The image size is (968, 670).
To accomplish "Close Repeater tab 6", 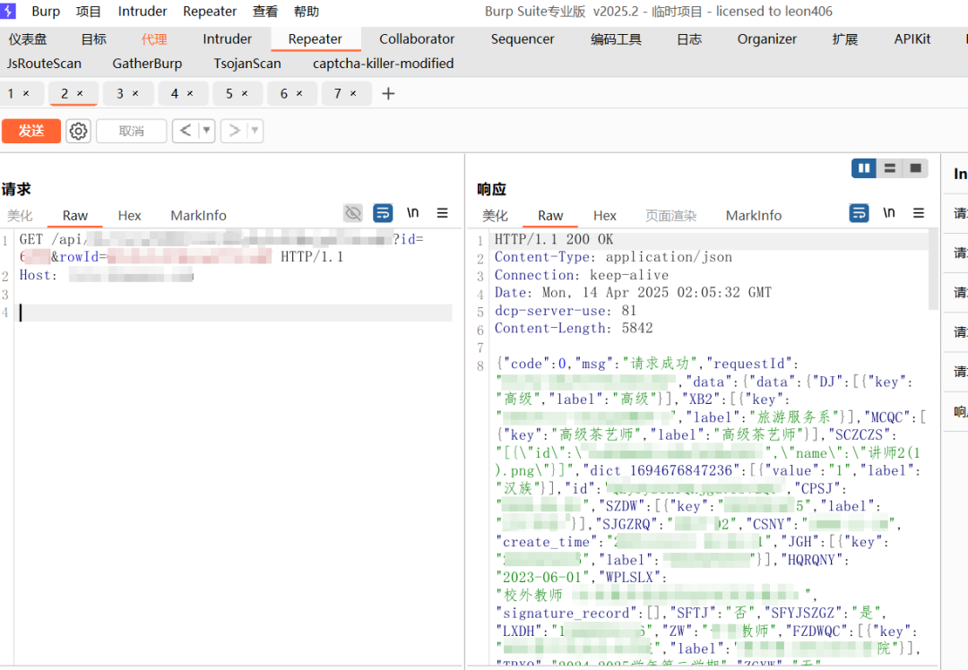I will [298, 94].
